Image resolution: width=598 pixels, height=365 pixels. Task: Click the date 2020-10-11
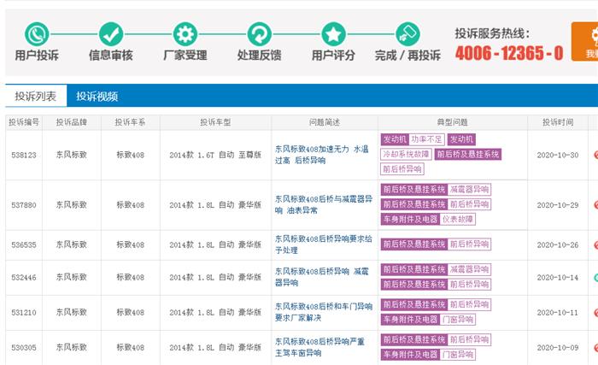click(x=558, y=312)
